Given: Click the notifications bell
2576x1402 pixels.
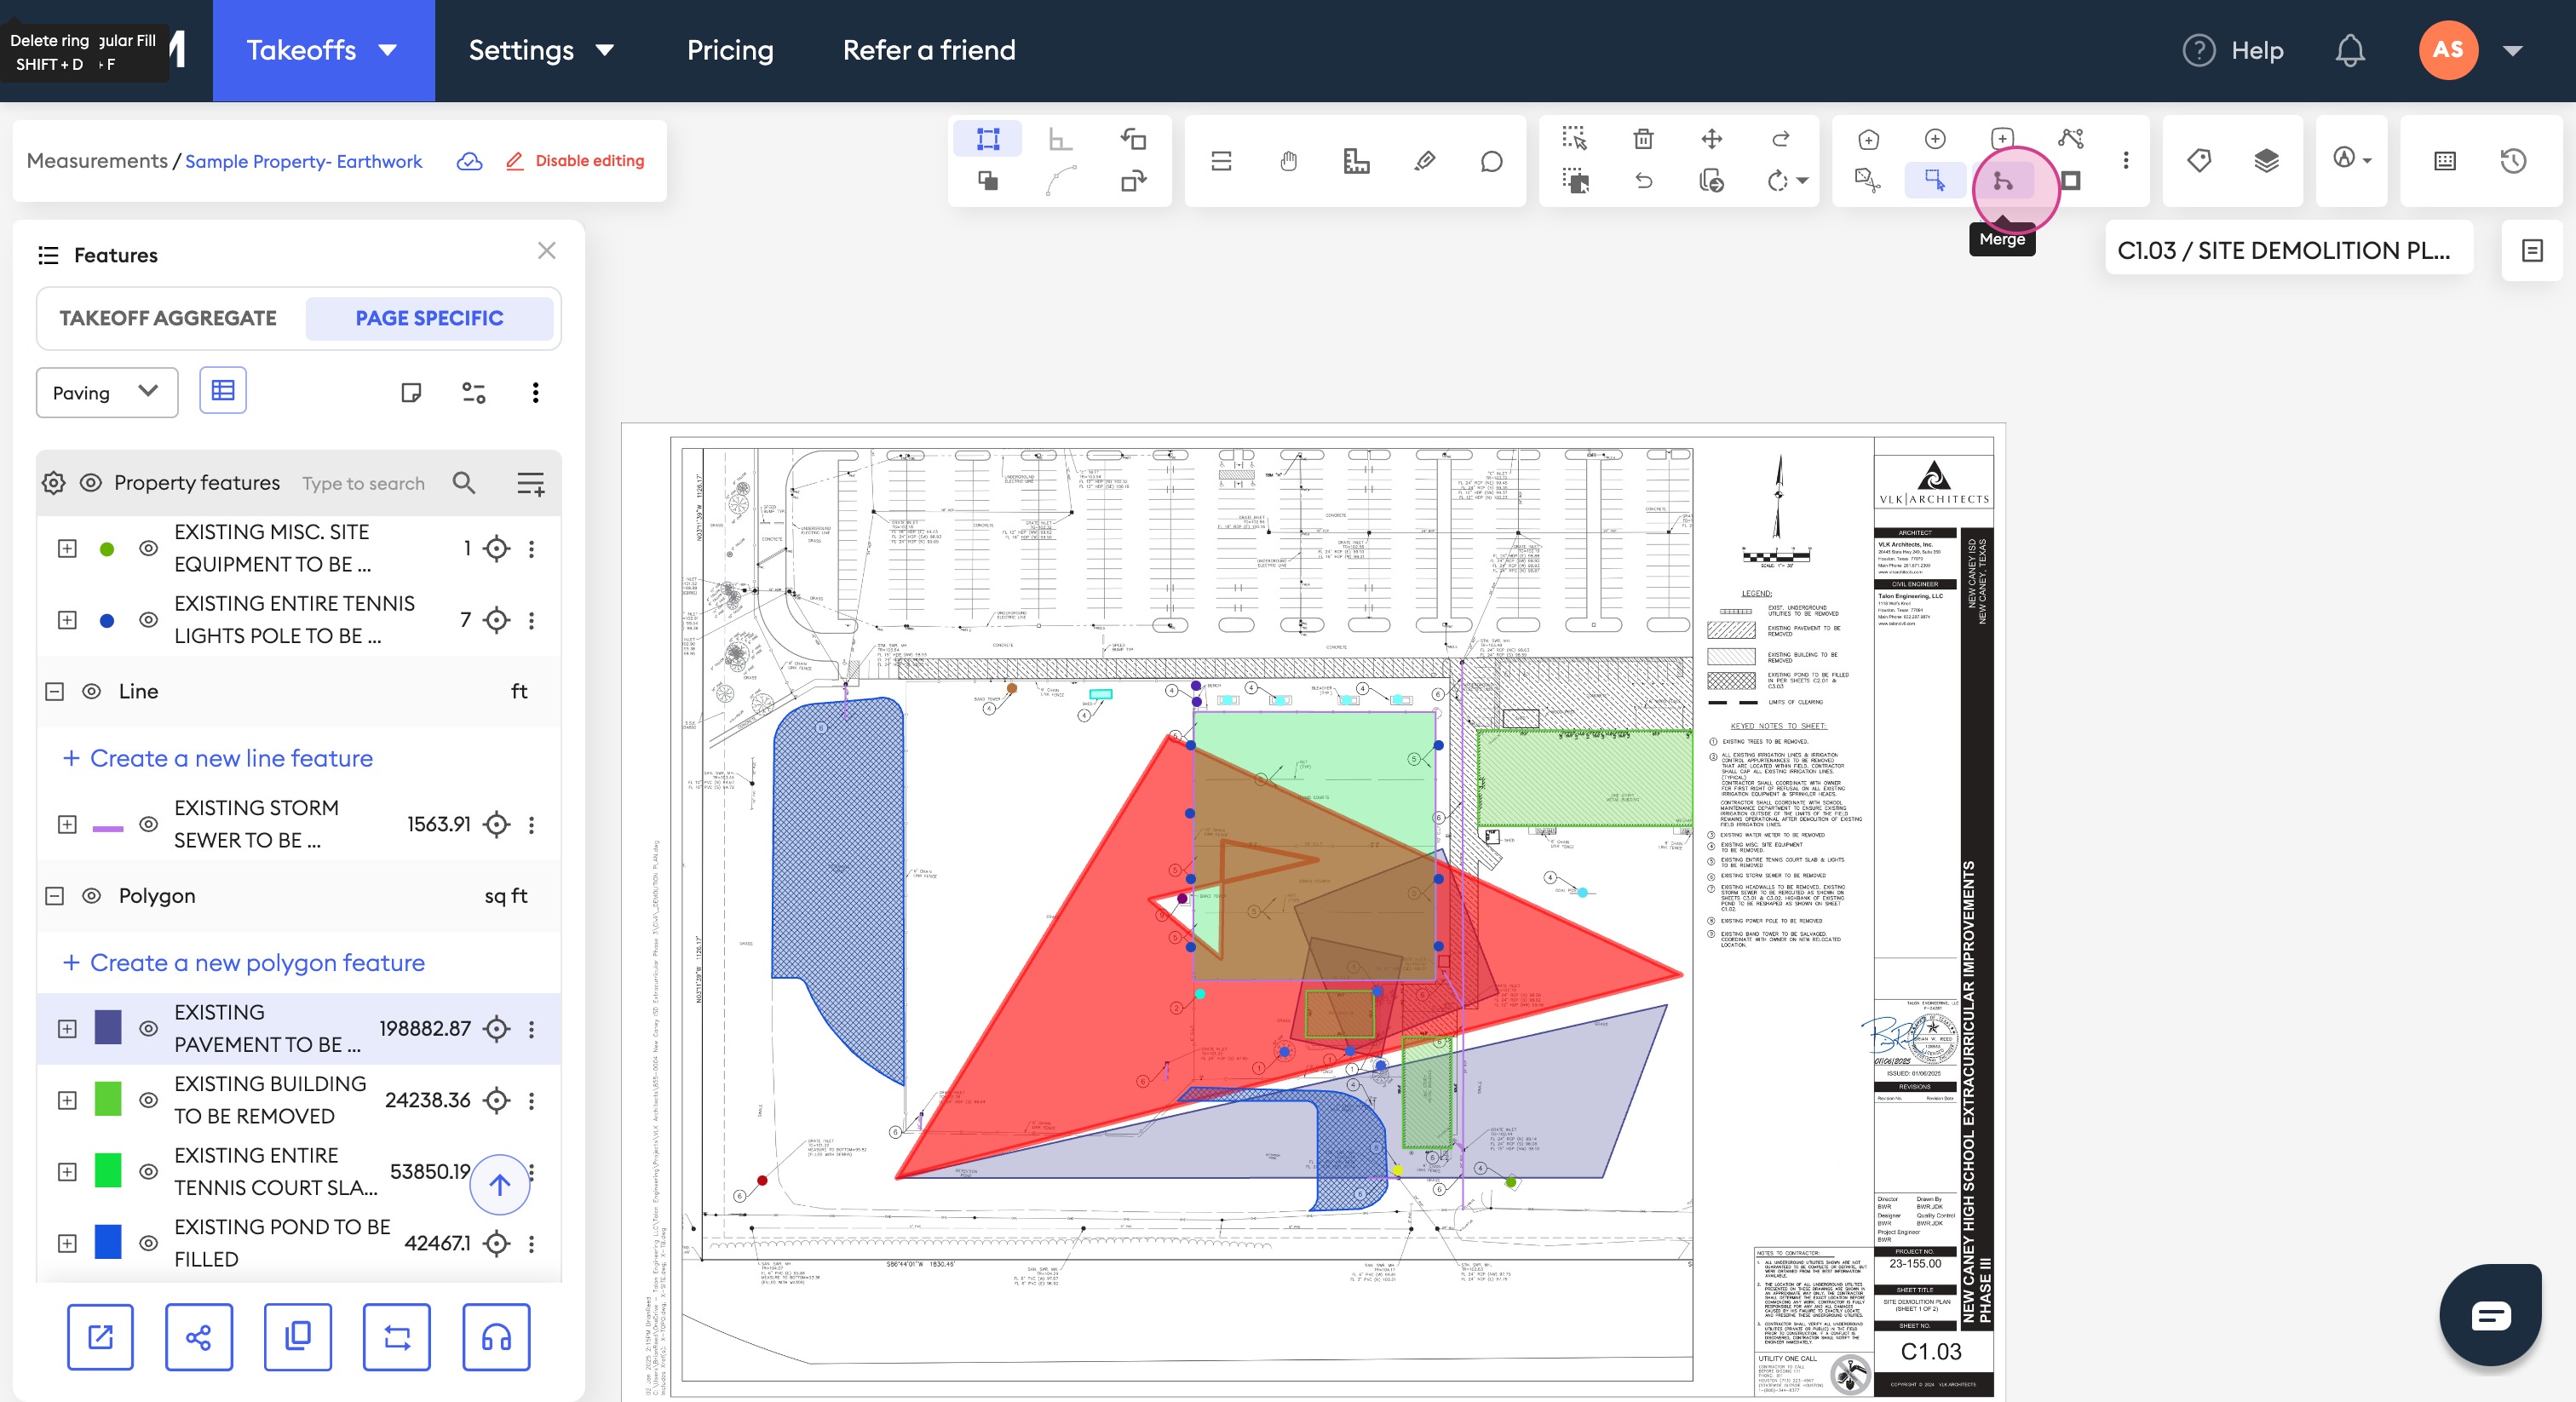Looking at the screenshot, I should click(2349, 50).
